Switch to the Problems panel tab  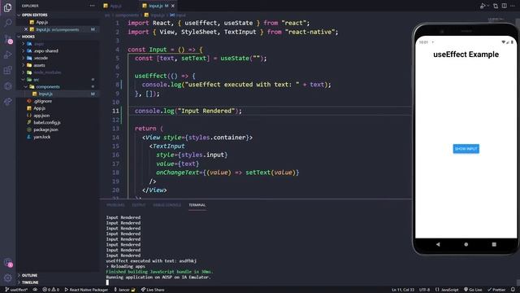pos(115,205)
